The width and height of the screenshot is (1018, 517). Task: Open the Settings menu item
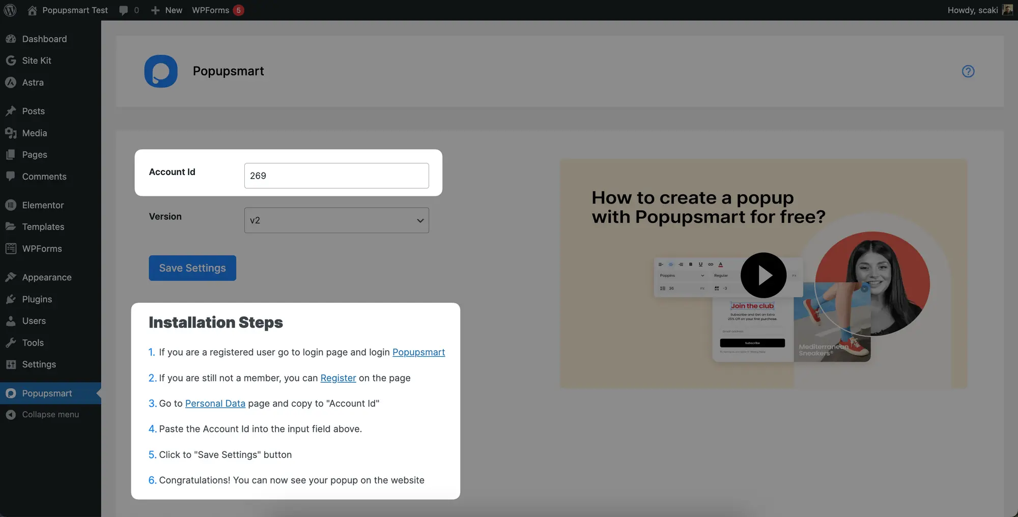click(x=50, y=364)
